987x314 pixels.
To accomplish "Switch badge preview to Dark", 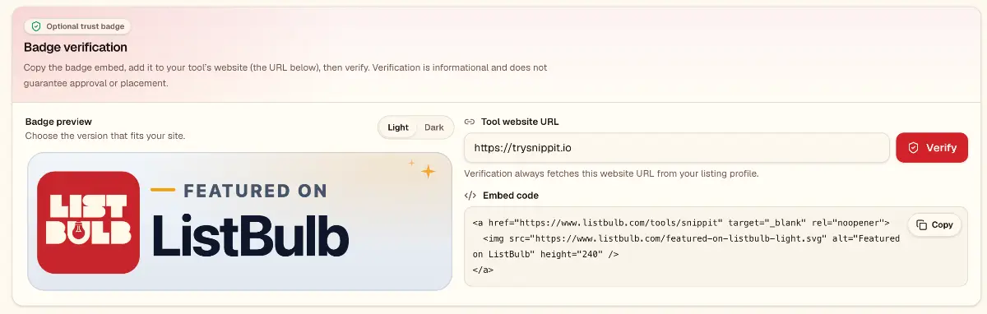I will 434,127.
